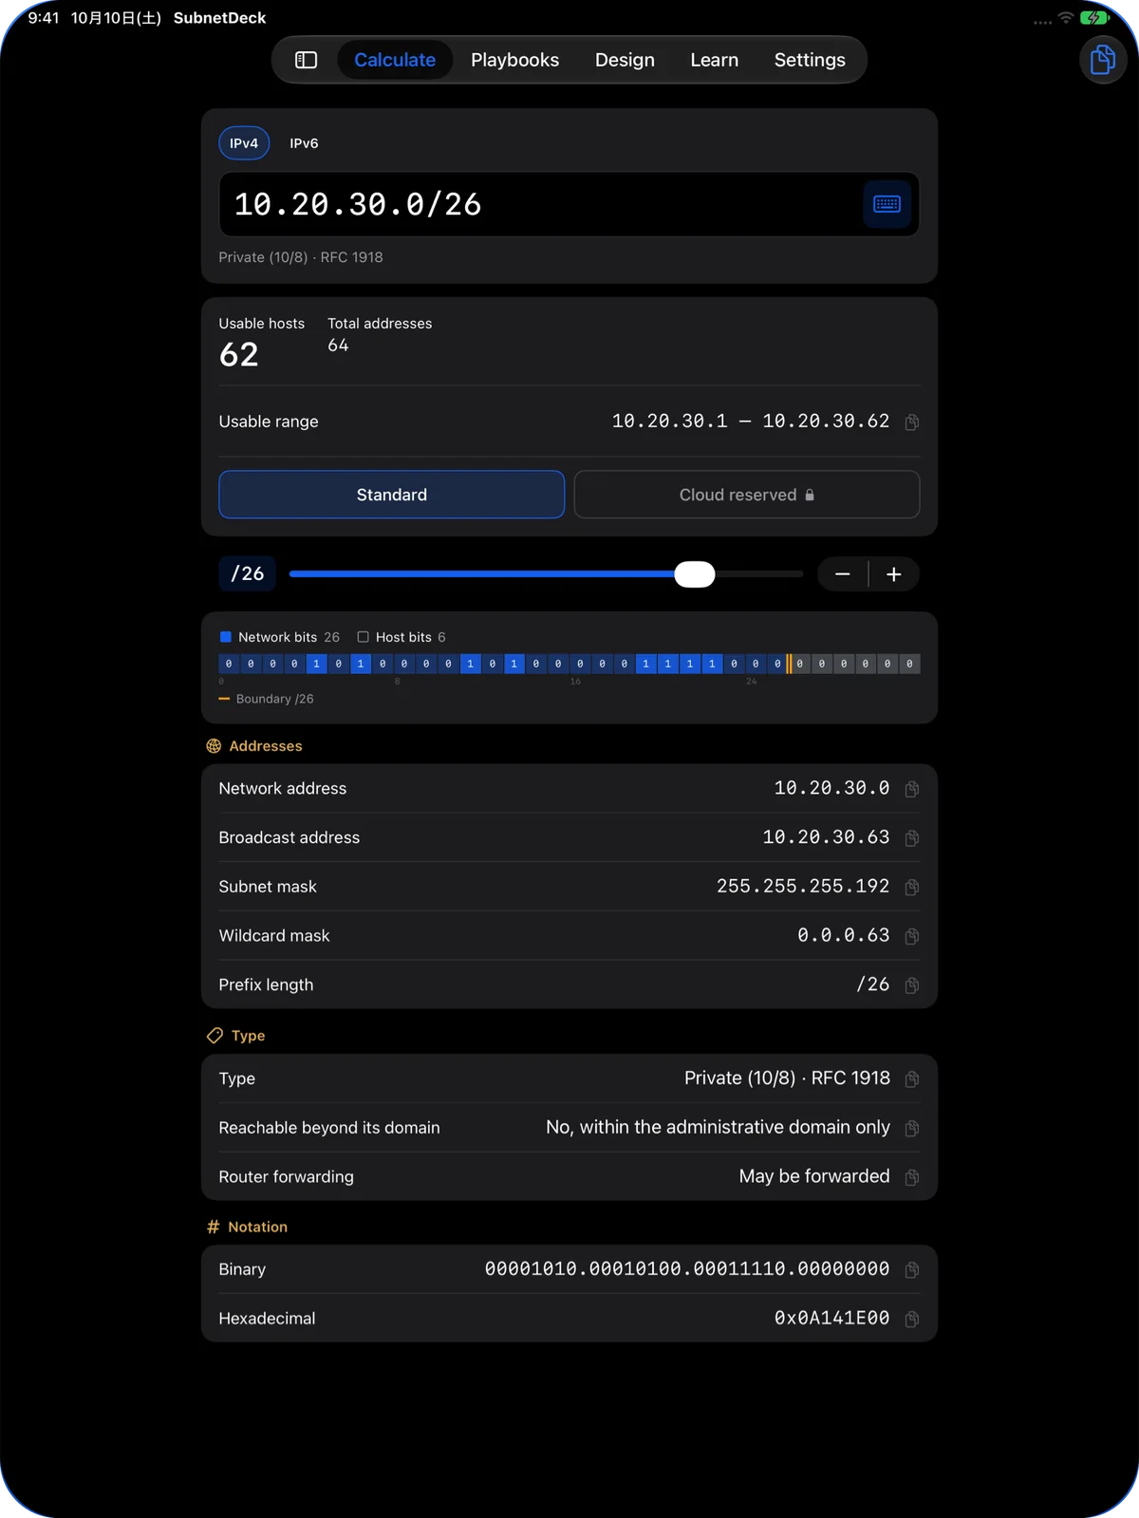The image size is (1139, 1518).
Task: Increase prefix length with plus button
Action: [894, 574]
